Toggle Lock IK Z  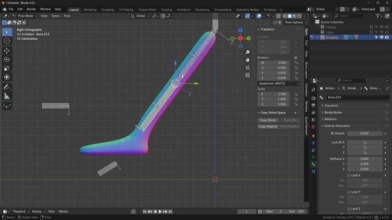pos(364,152)
